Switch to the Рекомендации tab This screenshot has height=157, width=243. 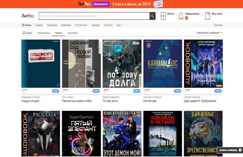[x=43, y=33]
